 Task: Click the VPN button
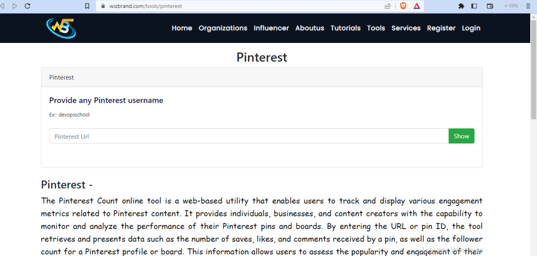511,6
